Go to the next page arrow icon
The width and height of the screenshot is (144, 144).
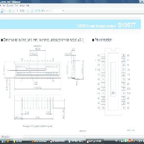click(13, 11)
